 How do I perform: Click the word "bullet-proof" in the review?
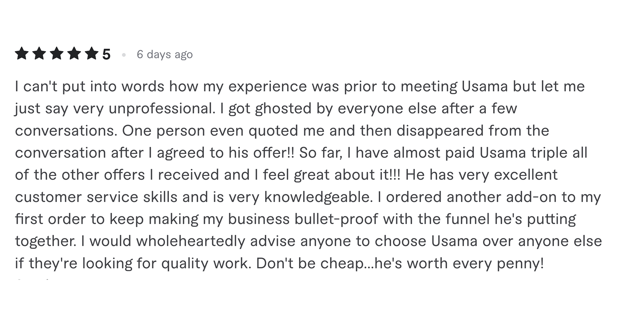[x=336, y=219]
